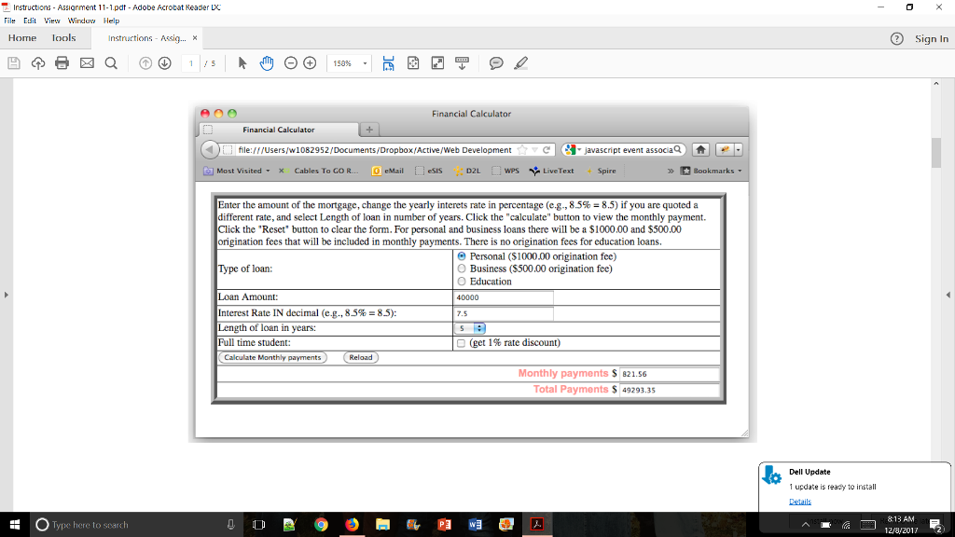This screenshot has height=537, width=955.
Task: Zoom in using the plus icon
Action: 309,62
